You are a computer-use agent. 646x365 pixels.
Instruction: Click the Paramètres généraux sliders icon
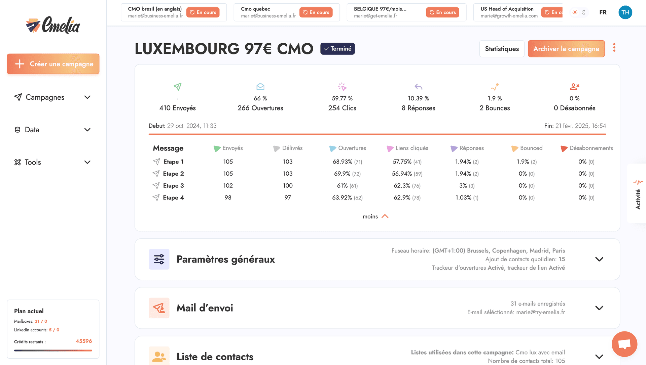tap(159, 259)
